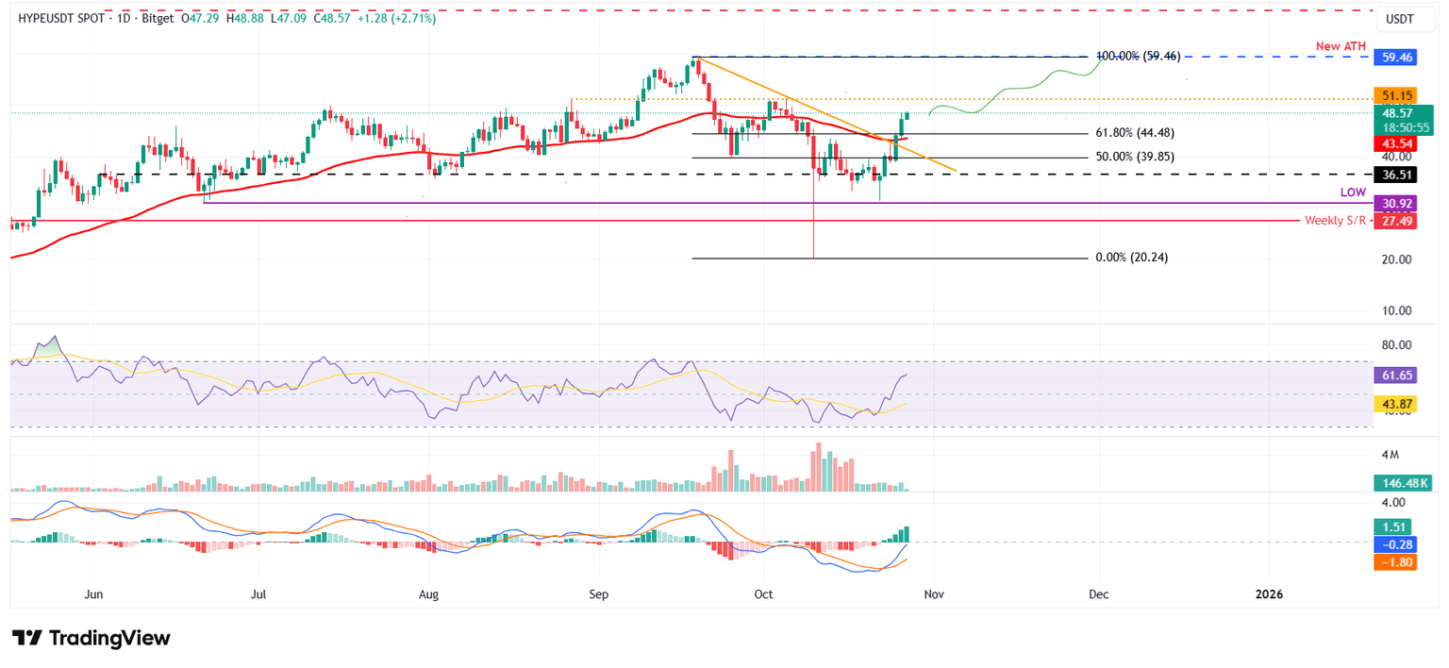Open the USDT unit dropdown
This screenshot has height=668, width=1449.
pyautogui.click(x=1406, y=17)
